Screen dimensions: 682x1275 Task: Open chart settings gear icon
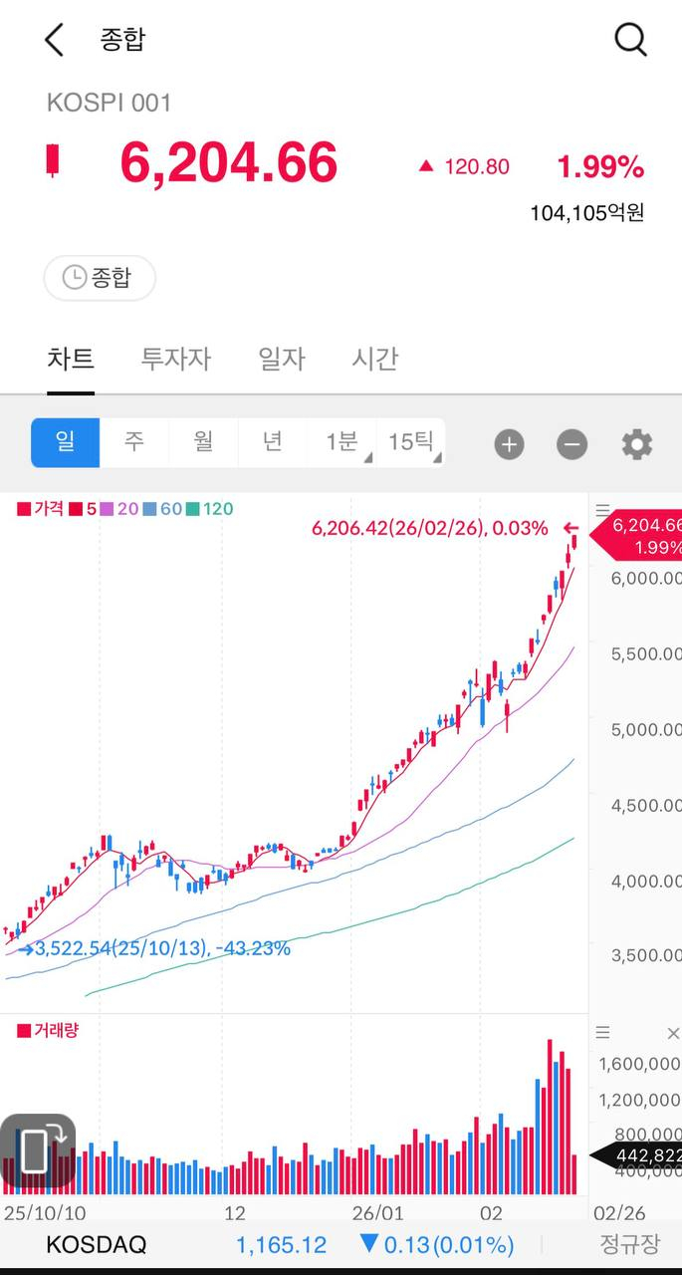(x=636, y=444)
